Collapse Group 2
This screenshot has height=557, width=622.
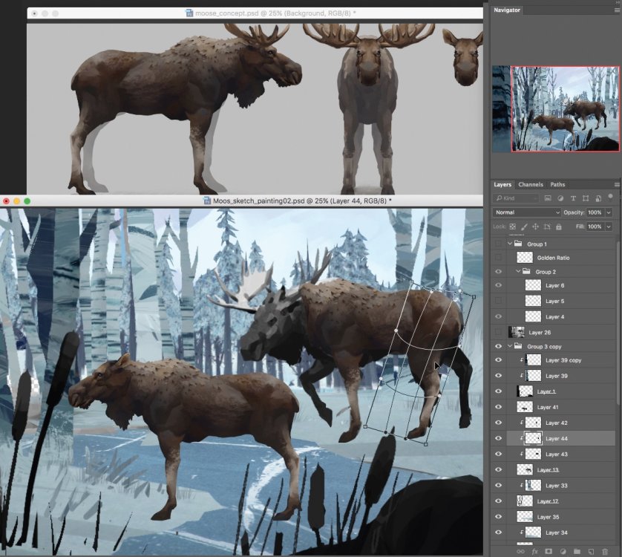point(518,272)
